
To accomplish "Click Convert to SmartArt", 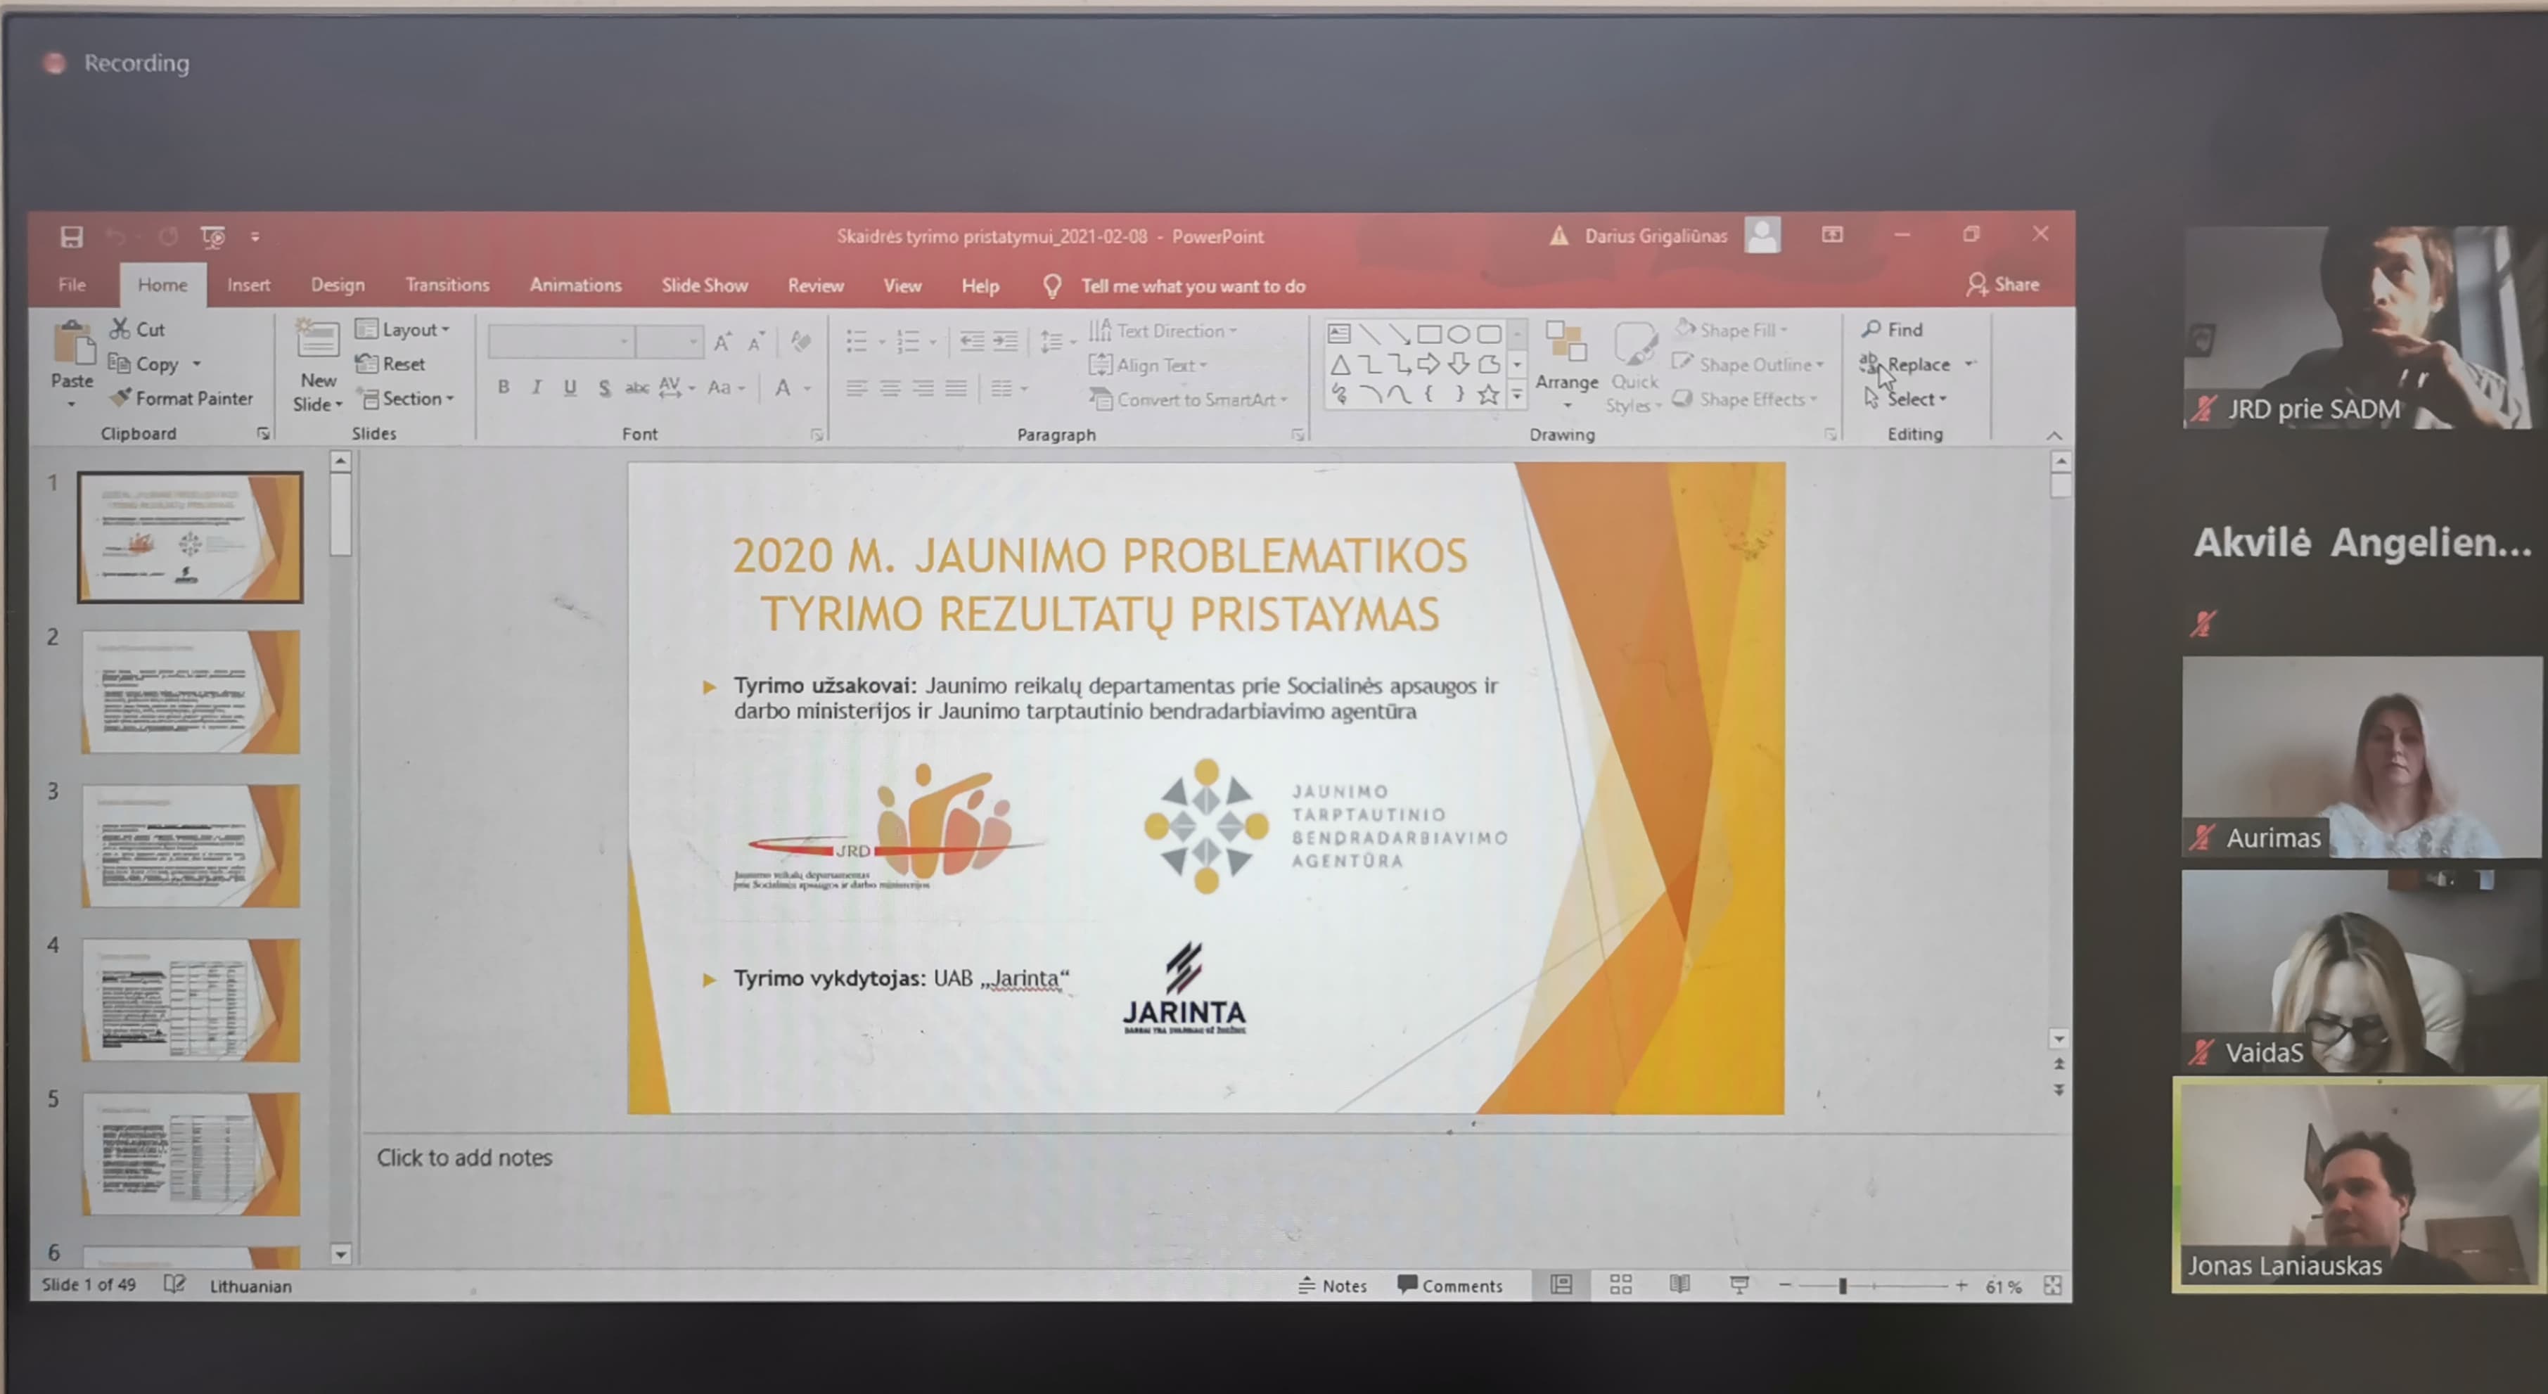I will click(1188, 399).
